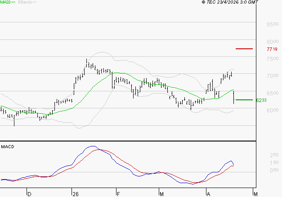The height and width of the screenshot is (197, 282).
Task: Click the 7500 price axis label
Action: 273,59
